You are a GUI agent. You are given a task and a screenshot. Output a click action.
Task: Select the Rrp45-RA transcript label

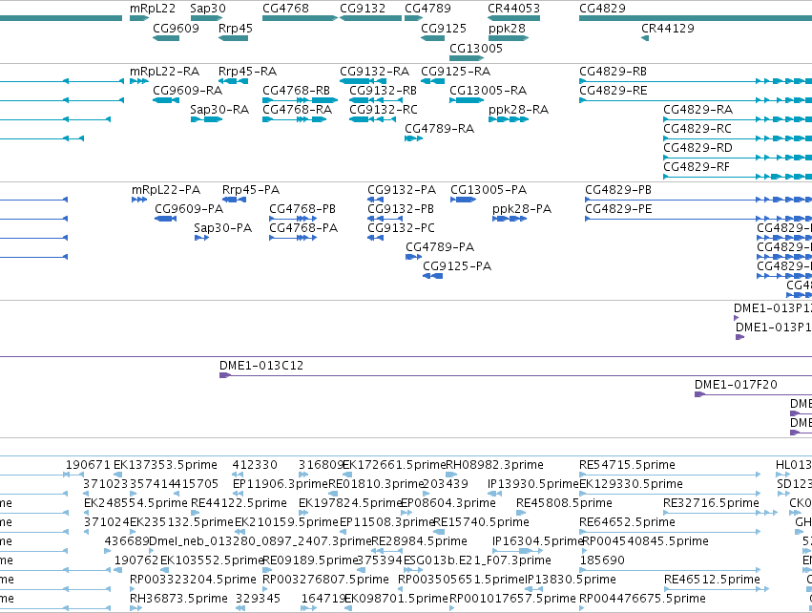247,71
